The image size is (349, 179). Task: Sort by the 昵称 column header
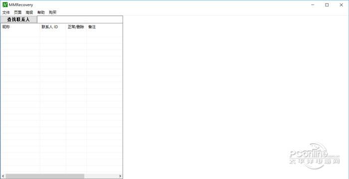pyautogui.click(x=20, y=27)
